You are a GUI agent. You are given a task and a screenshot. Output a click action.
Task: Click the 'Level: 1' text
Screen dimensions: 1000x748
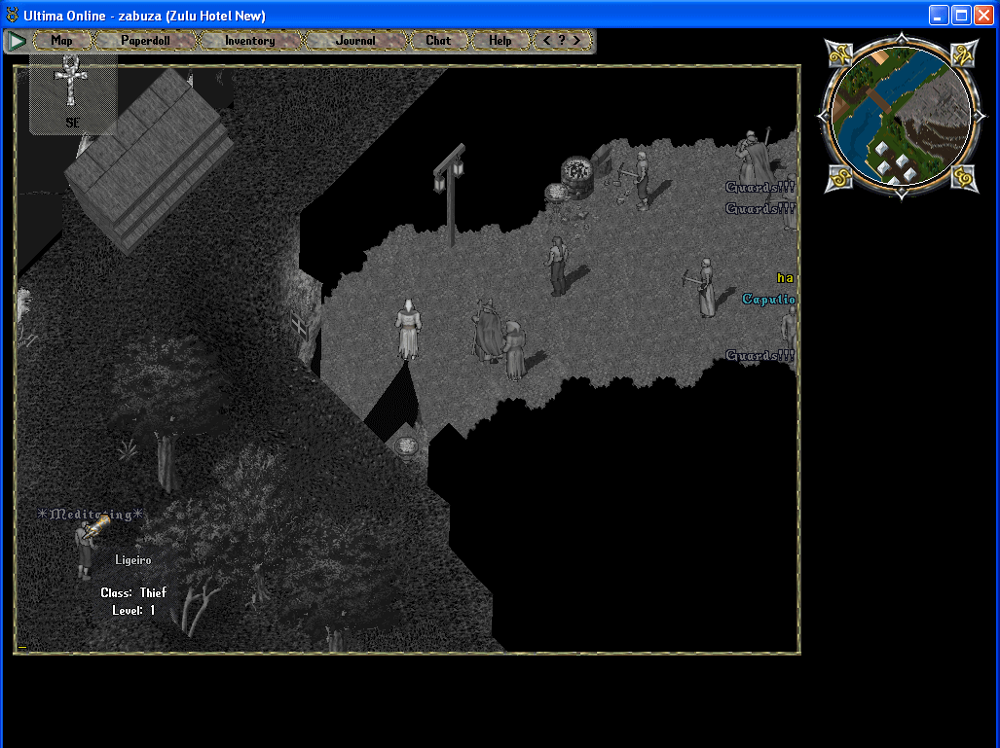coord(133,611)
